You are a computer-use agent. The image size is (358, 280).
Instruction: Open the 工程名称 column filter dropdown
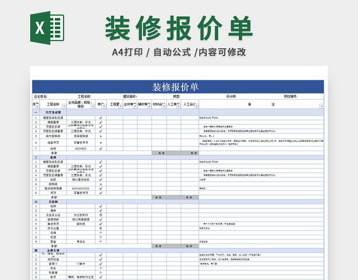pos(64,106)
